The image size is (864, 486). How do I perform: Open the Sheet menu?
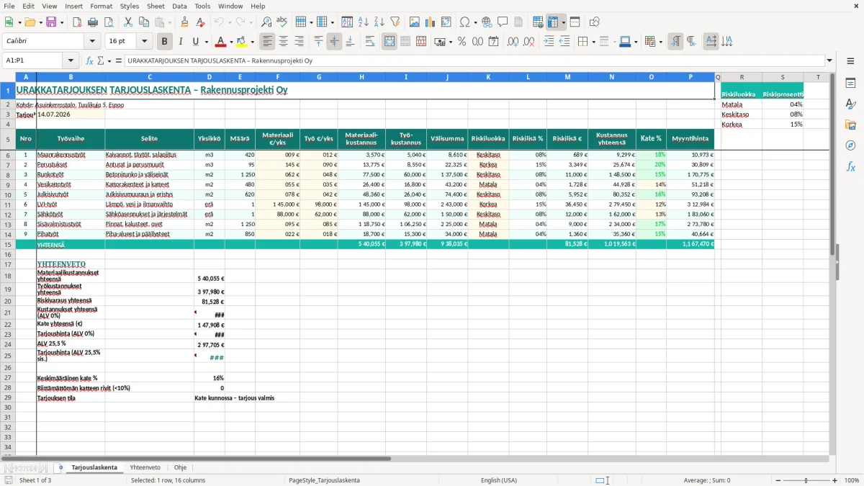156,6
